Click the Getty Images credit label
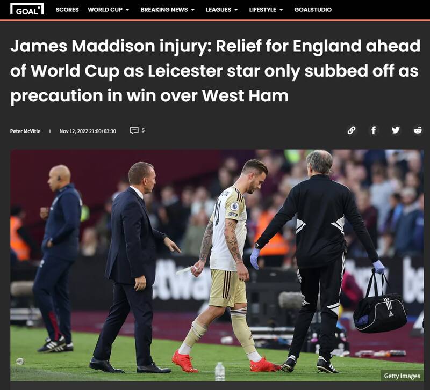This screenshot has height=390, width=430. pos(402,376)
